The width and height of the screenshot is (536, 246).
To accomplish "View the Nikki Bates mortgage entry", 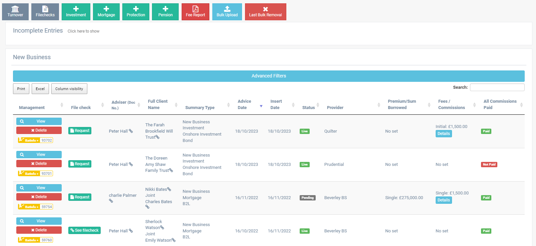I will [x=39, y=188].
